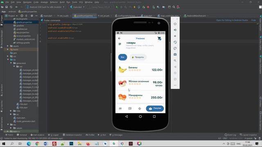Click the save all icon in toolbar
The height and width of the screenshot is (147, 262).
click(x=7, y=7)
